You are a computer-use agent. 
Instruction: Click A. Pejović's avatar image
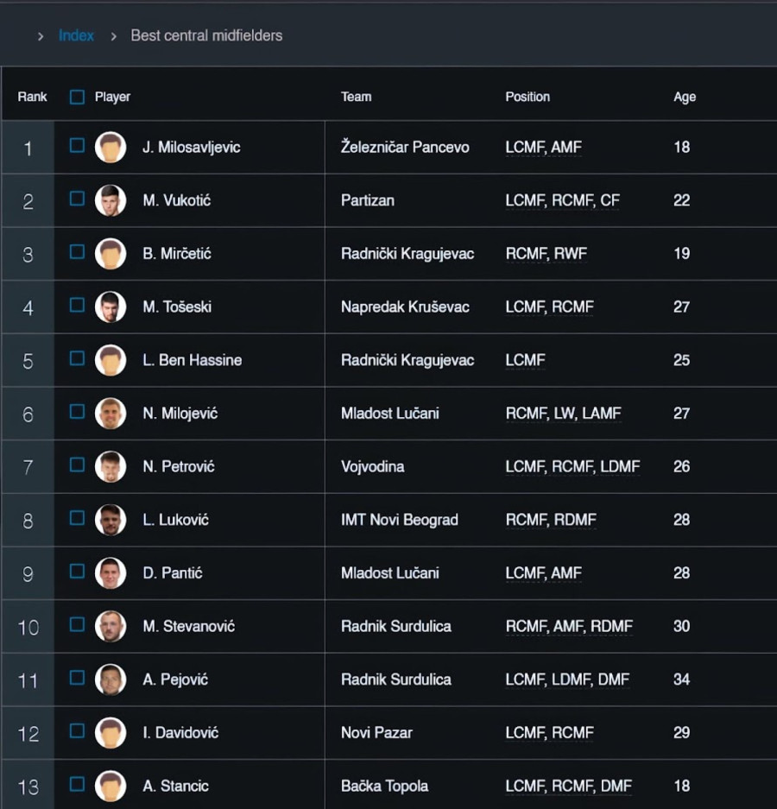point(111,679)
